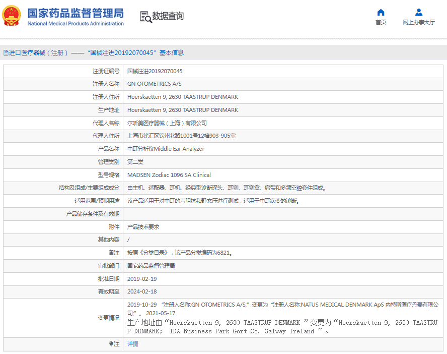The height and width of the screenshot is (354, 447).
Task: Select MADSEN Zodiac 1096 SA Clinical model
Action: pos(169,175)
